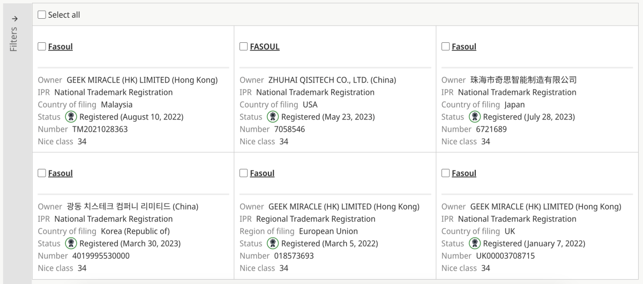Expand the Filters sidebar arrow

14,18
